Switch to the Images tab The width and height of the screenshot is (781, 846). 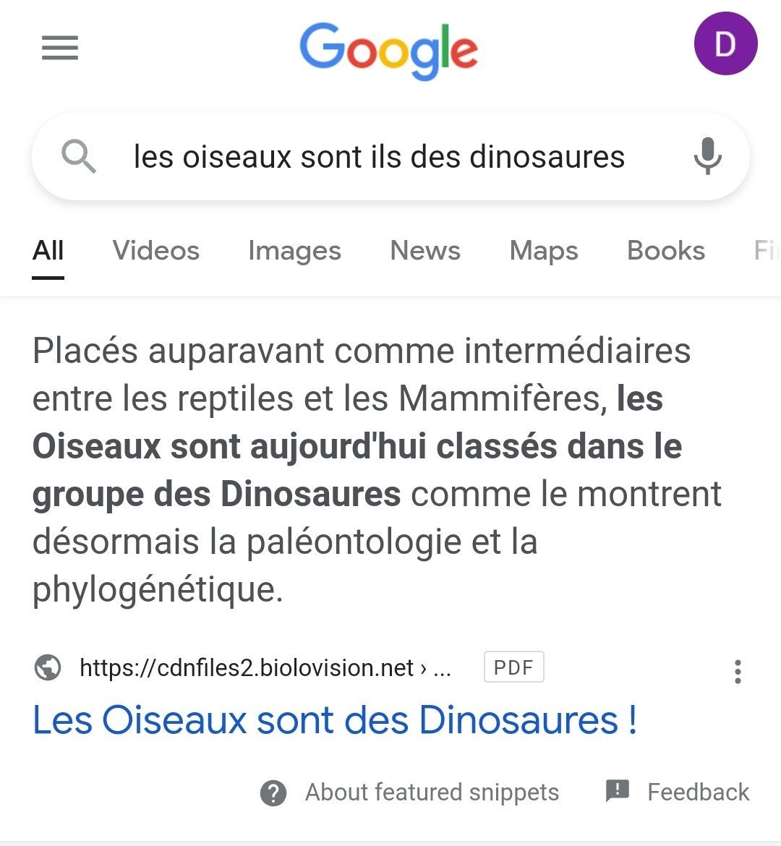(x=294, y=251)
